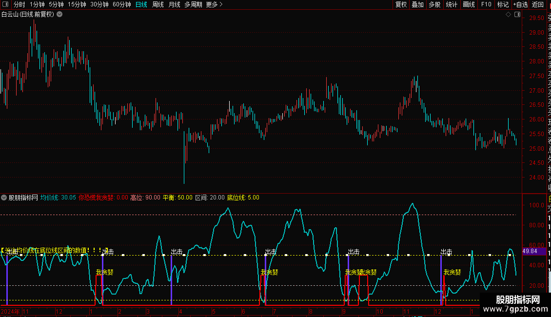Click the 我贪婪 label near January
Image resolution: width=551 pixels, height=317 pixels.
(x=105, y=272)
